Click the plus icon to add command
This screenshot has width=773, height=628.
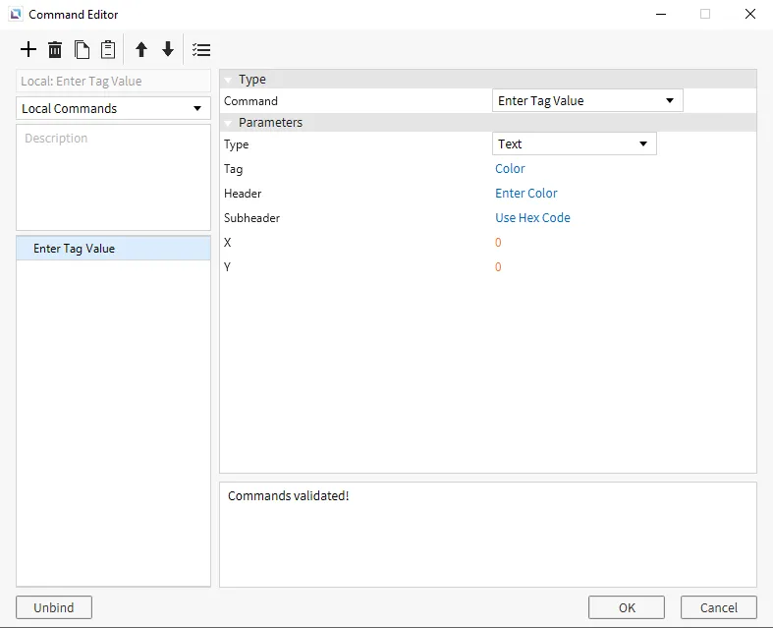coord(28,50)
